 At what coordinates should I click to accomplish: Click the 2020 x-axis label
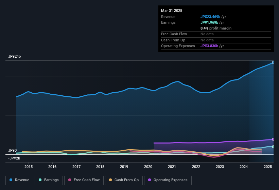(148, 167)
